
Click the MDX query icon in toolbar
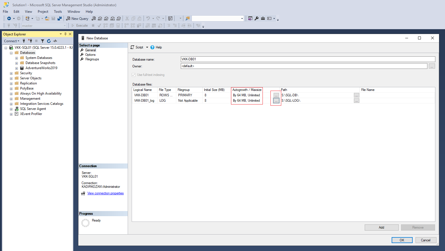[100, 18]
